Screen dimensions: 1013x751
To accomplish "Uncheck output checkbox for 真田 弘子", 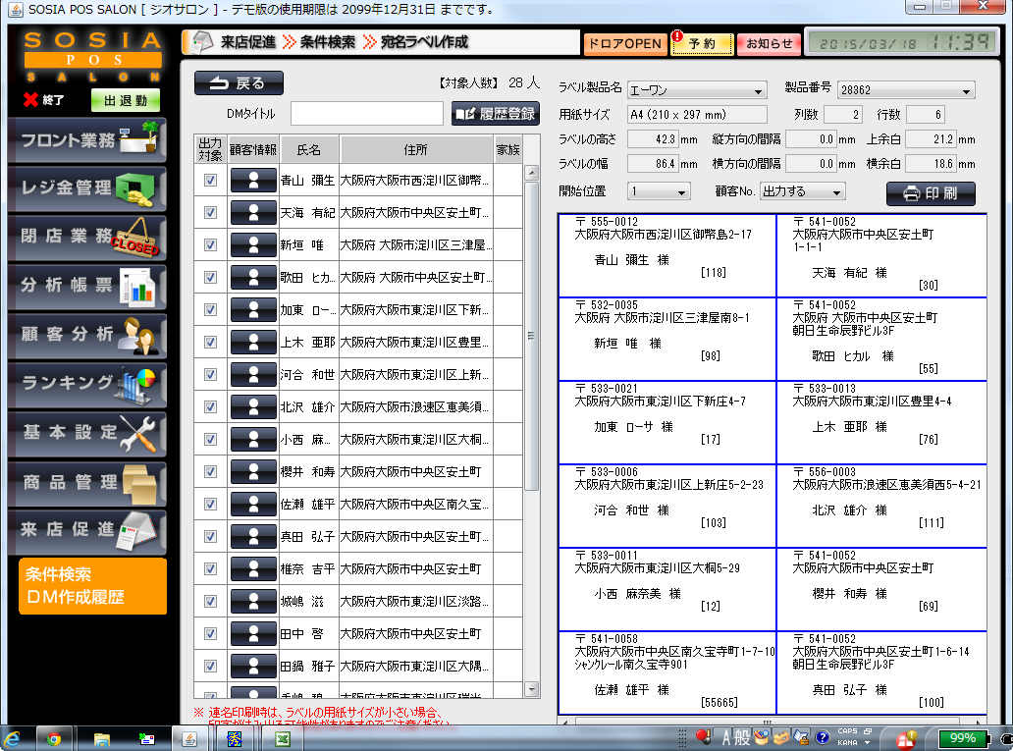I will click(210, 537).
